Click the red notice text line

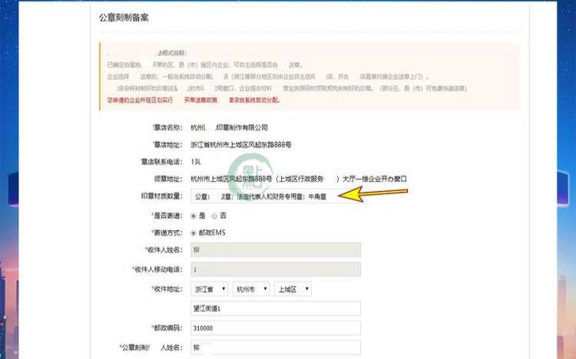pos(194,100)
